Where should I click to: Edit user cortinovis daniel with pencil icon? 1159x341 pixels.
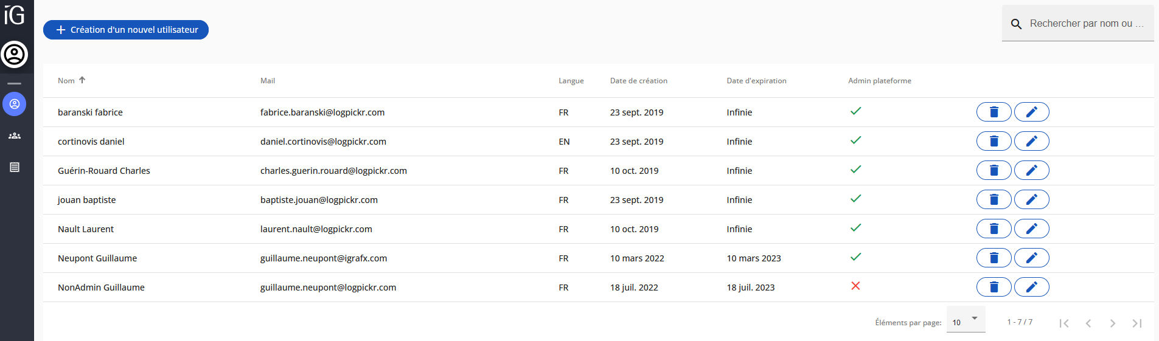tap(1031, 141)
